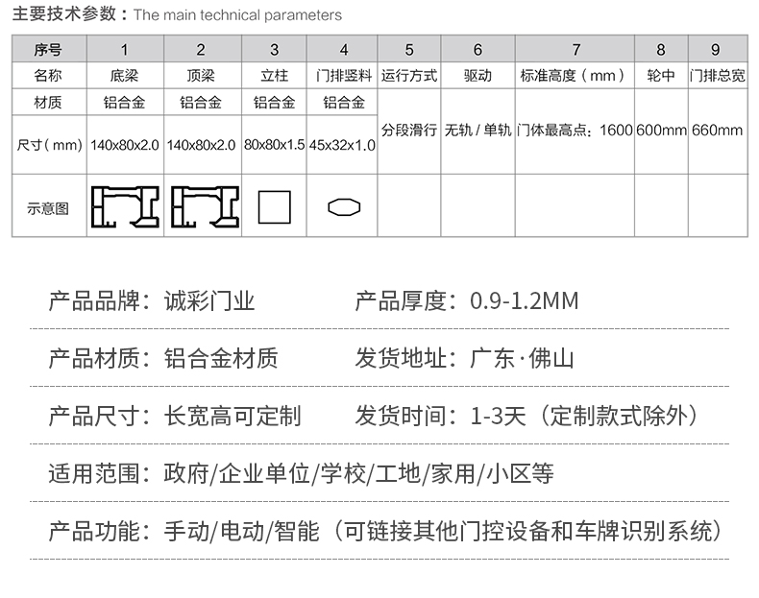Click the '140x80x2.0' cell under column 2
The height and width of the screenshot is (598, 759).
202,145
